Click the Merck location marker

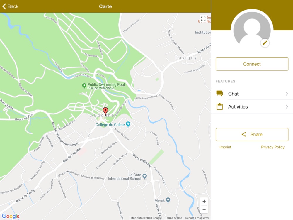[x=168, y=200]
